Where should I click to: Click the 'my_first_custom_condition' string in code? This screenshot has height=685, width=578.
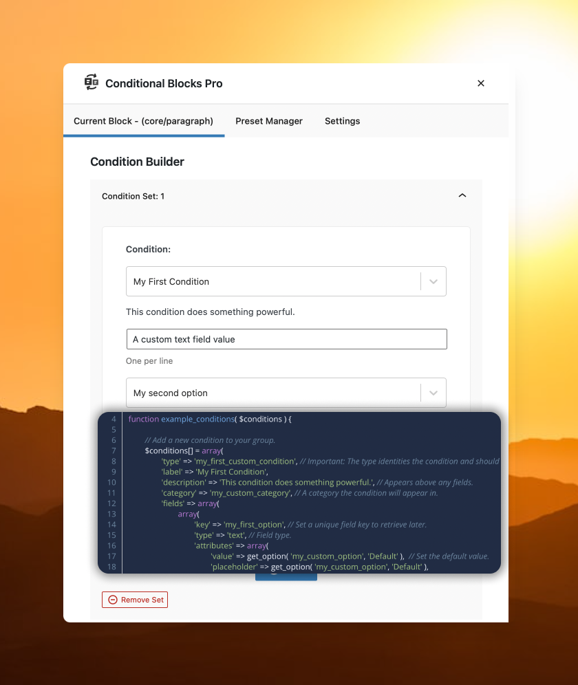click(x=246, y=461)
